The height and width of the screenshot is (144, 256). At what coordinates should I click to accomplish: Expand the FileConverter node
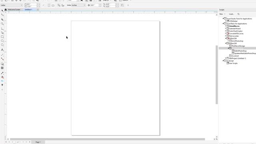coord(226,36)
